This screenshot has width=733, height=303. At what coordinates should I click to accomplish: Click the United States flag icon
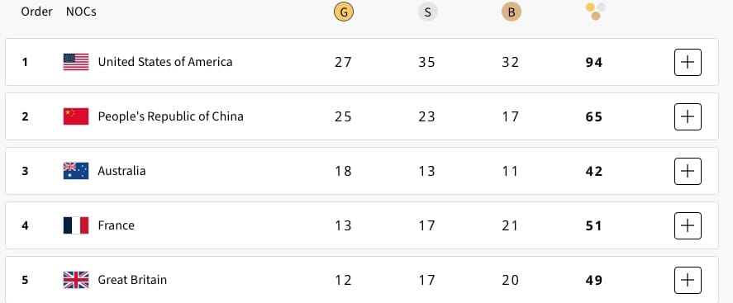click(x=76, y=62)
